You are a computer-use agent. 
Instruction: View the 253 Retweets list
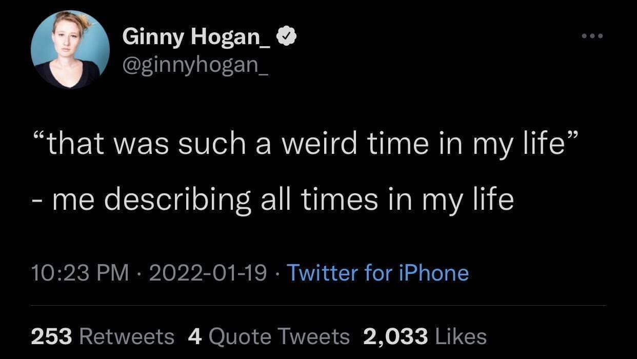tap(103, 336)
